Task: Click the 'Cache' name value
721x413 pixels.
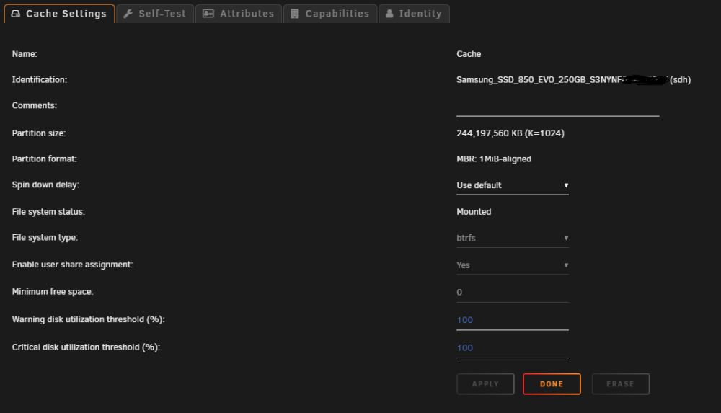Action: (x=469, y=54)
